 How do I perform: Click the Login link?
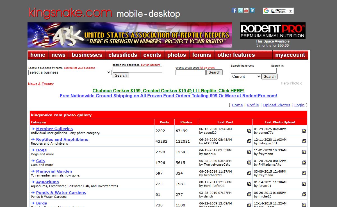(299, 105)
